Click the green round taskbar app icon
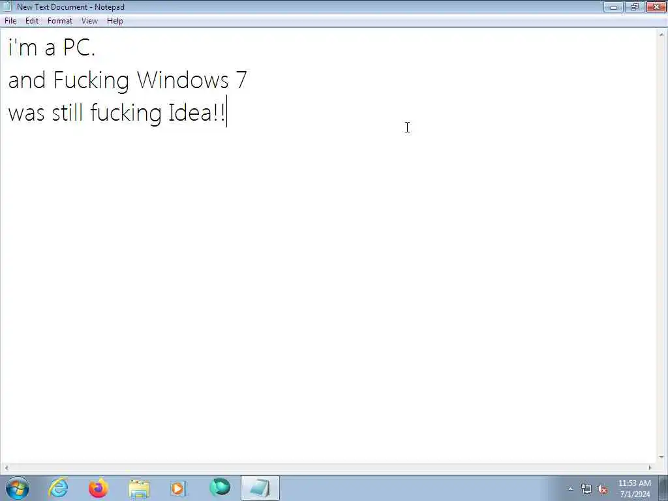The width and height of the screenshot is (668, 501). [220, 487]
